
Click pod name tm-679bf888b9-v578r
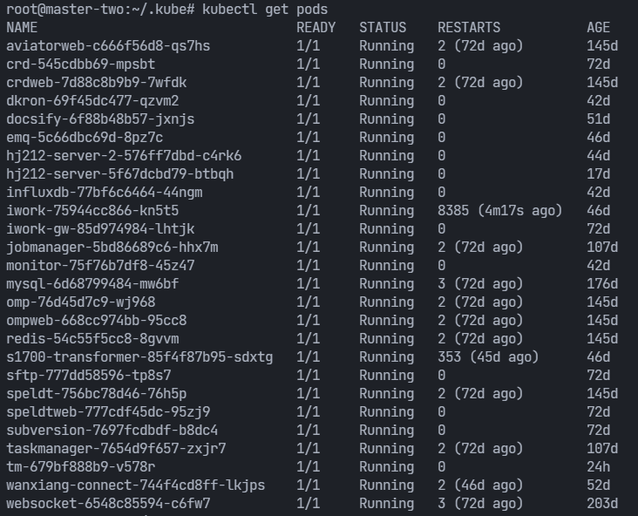[80, 467]
